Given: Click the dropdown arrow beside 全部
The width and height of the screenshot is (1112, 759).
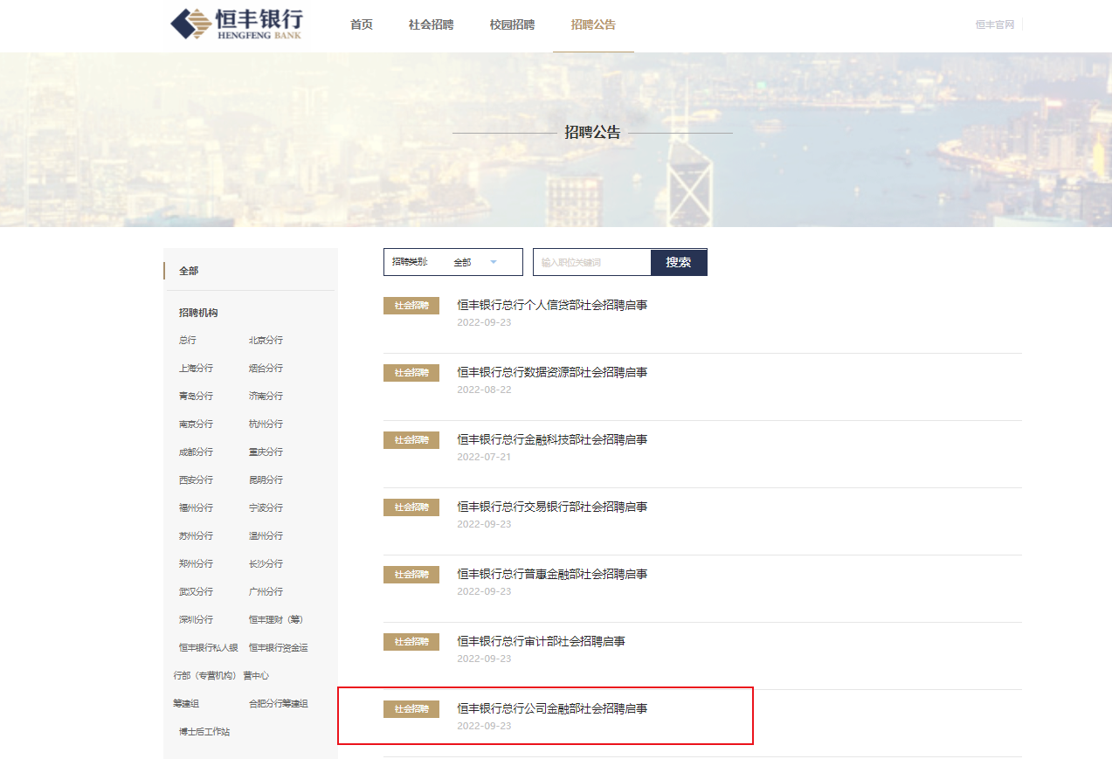Looking at the screenshot, I should click(x=494, y=262).
